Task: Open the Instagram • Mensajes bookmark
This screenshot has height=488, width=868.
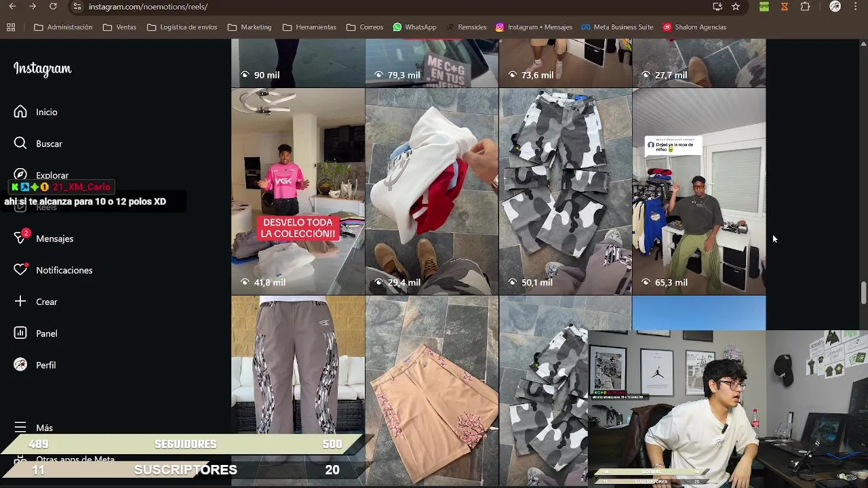Action: pos(534,27)
